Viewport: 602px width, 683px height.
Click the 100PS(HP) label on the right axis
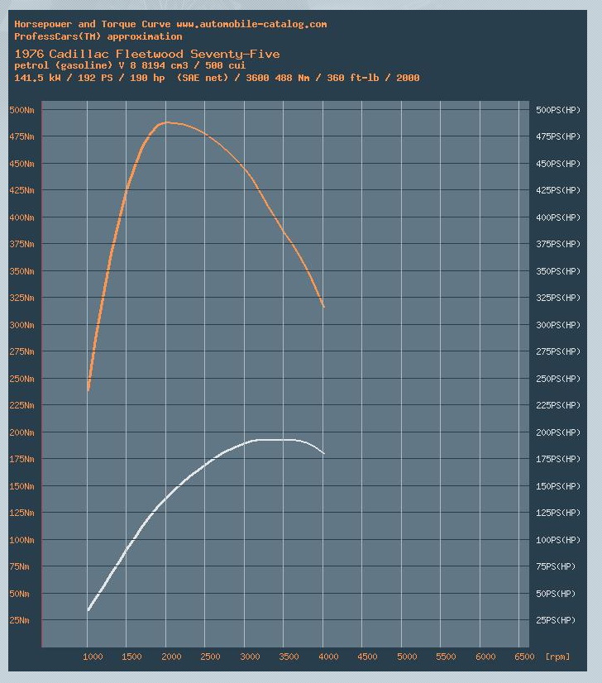click(558, 540)
